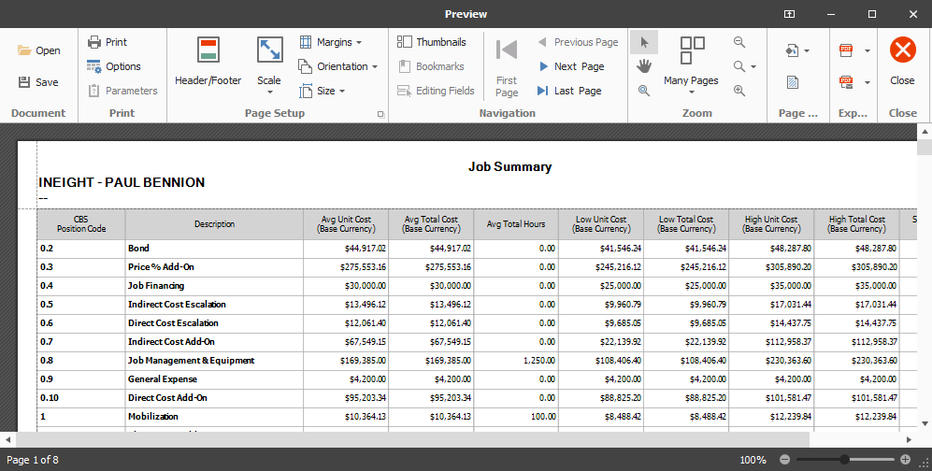
Task: Click the Zoom In magnifier icon
Action: (x=739, y=91)
